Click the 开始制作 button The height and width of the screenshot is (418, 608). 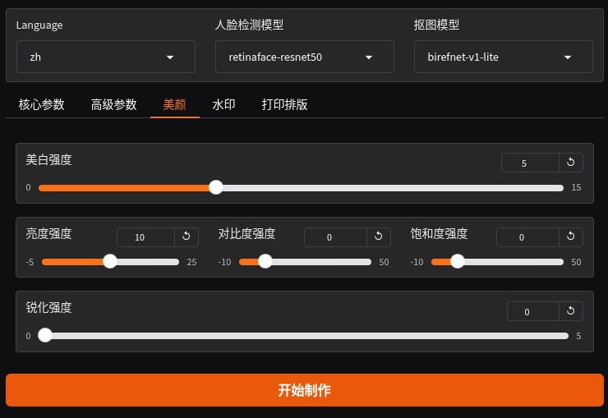click(x=304, y=390)
